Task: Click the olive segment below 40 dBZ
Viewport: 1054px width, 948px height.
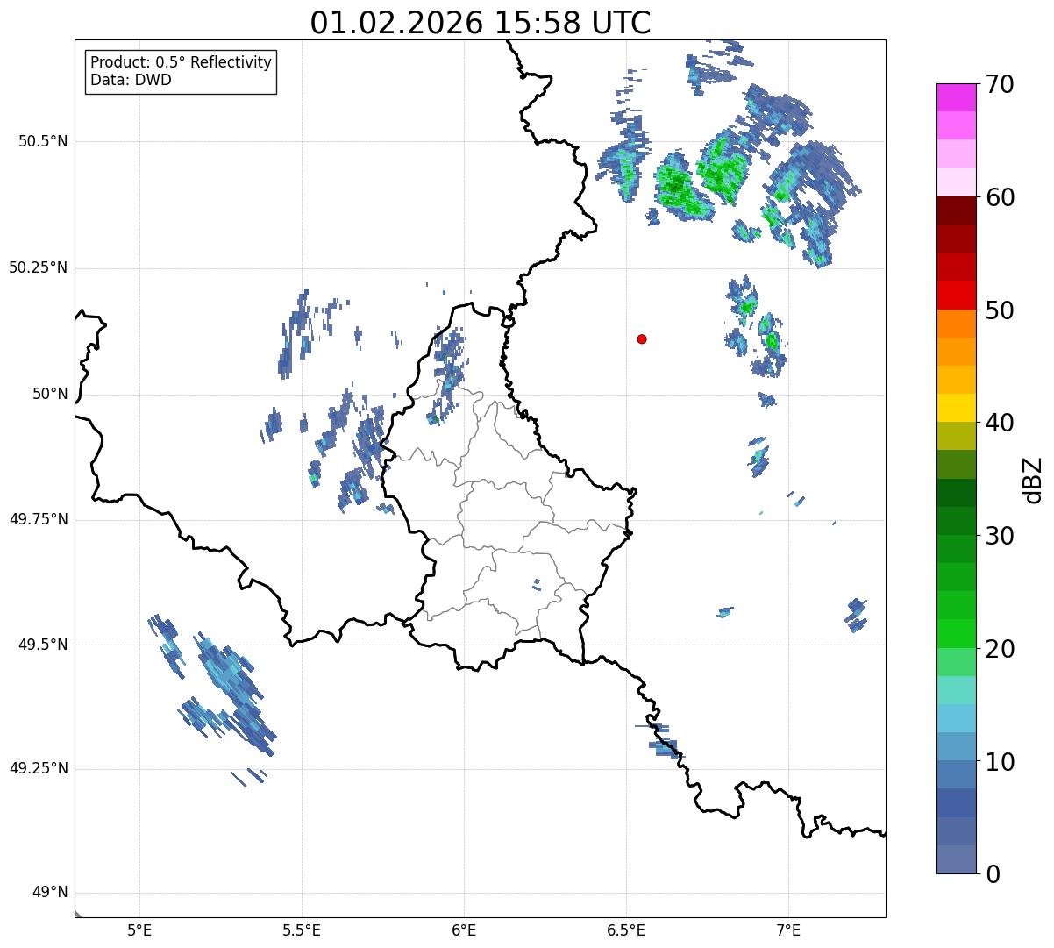Action: point(956,437)
